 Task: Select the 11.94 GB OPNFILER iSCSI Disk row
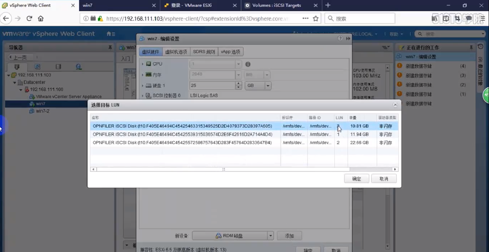click(244, 134)
